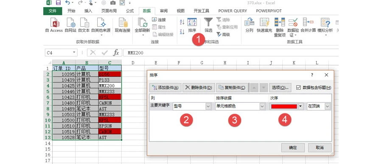Open the 型号 column key dropdown
This screenshot has width=382, height=164.
pos(208,106)
